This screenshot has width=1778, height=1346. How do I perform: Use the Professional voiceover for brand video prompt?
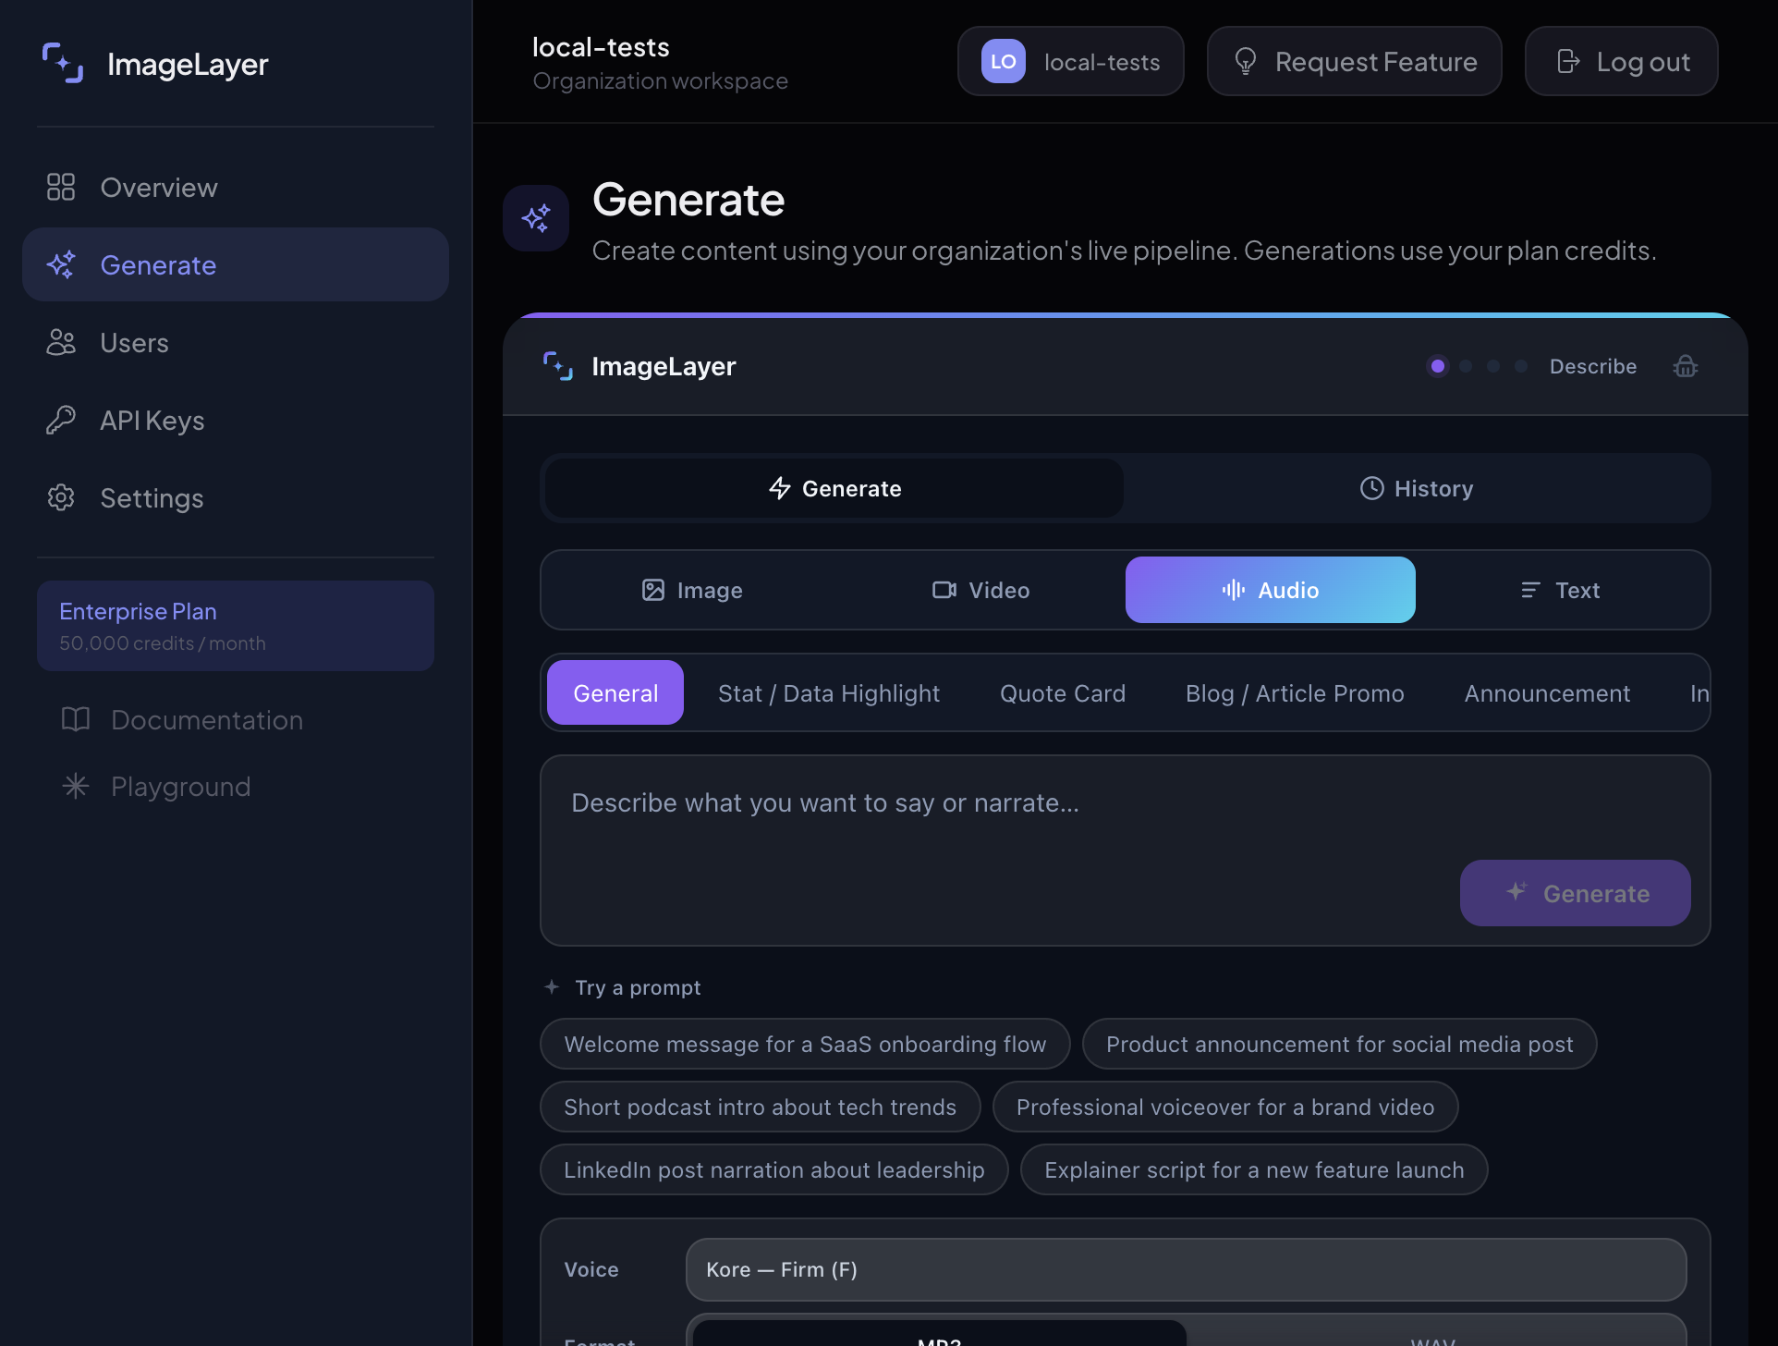click(1225, 1107)
